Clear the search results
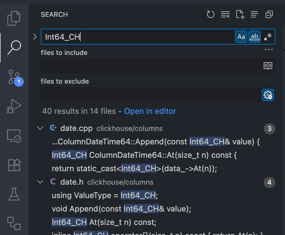Viewport: 285px width, 235px height. point(225,14)
